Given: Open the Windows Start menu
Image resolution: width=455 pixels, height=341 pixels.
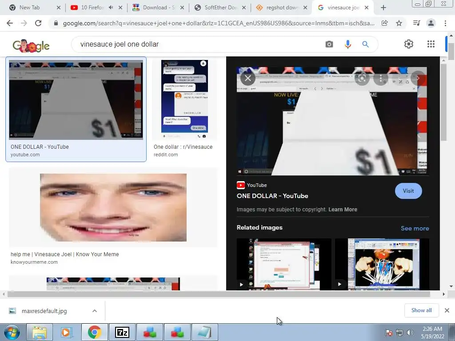Looking at the screenshot, I should tap(12, 332).
